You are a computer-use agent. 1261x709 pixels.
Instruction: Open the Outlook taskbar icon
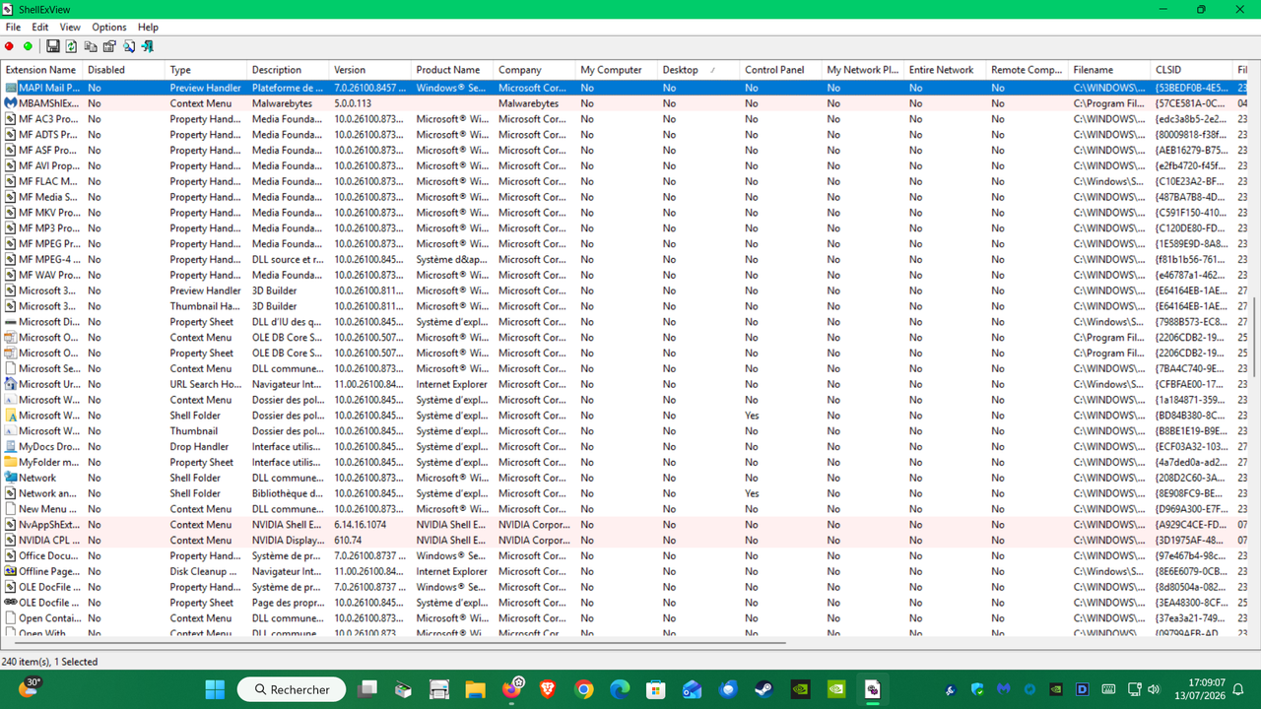[693, 689]
